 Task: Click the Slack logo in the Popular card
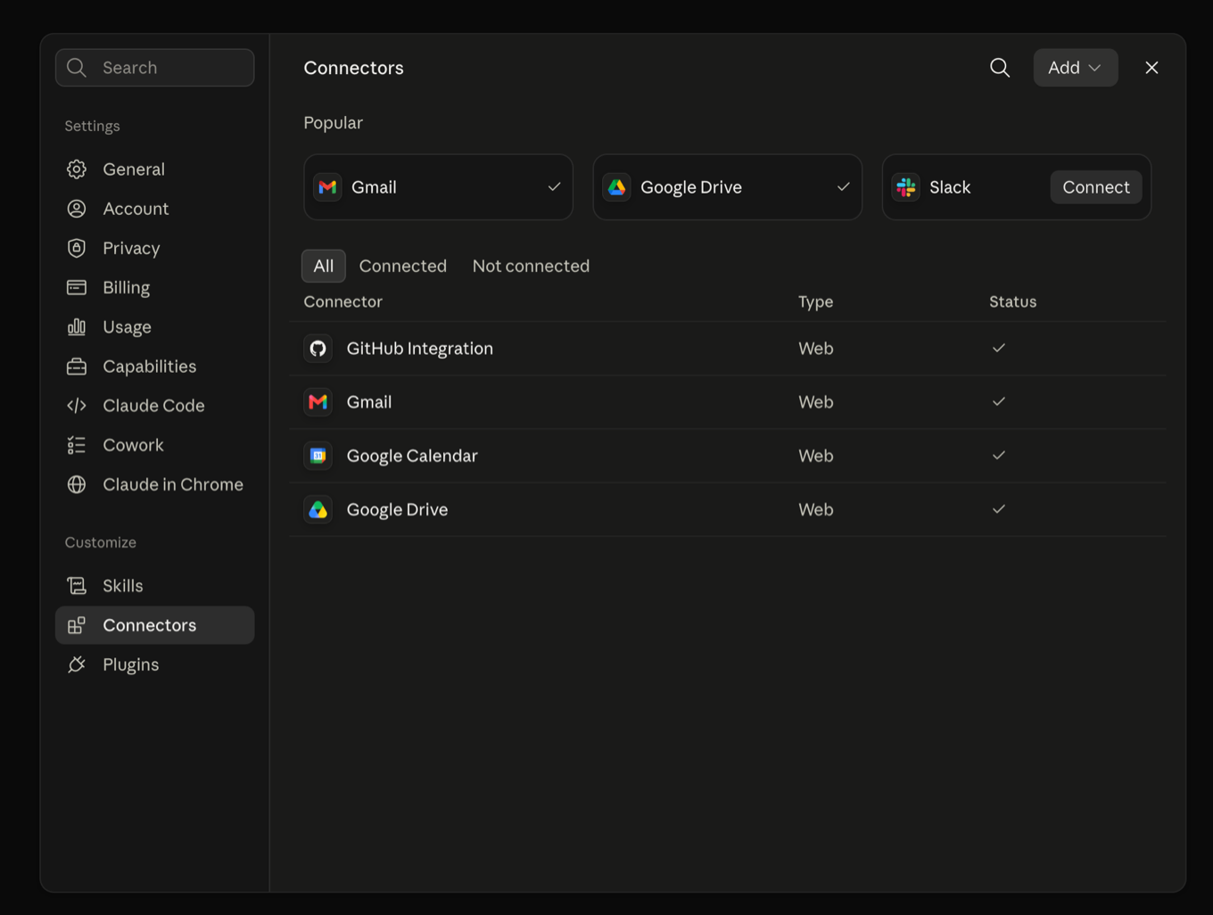(905, 187)
